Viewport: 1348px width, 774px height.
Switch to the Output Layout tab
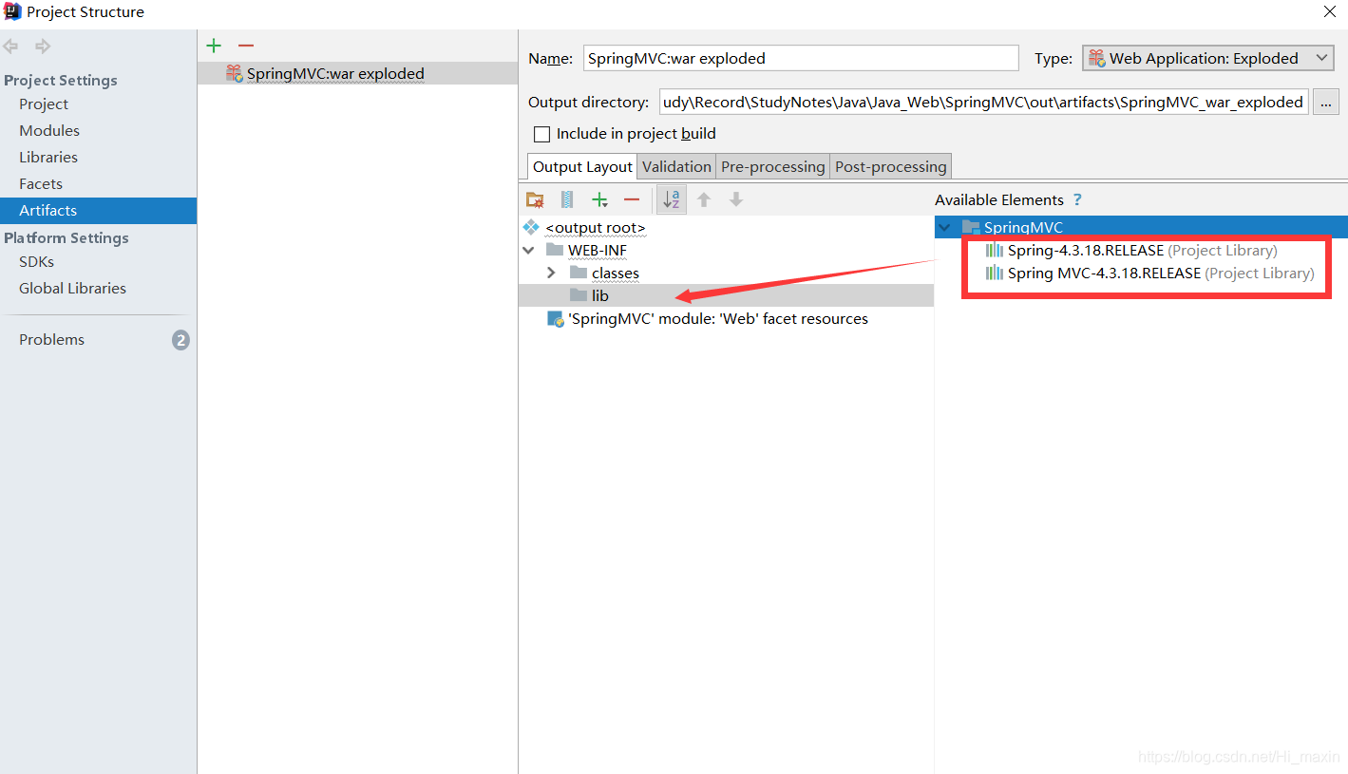tap(582, 166)
